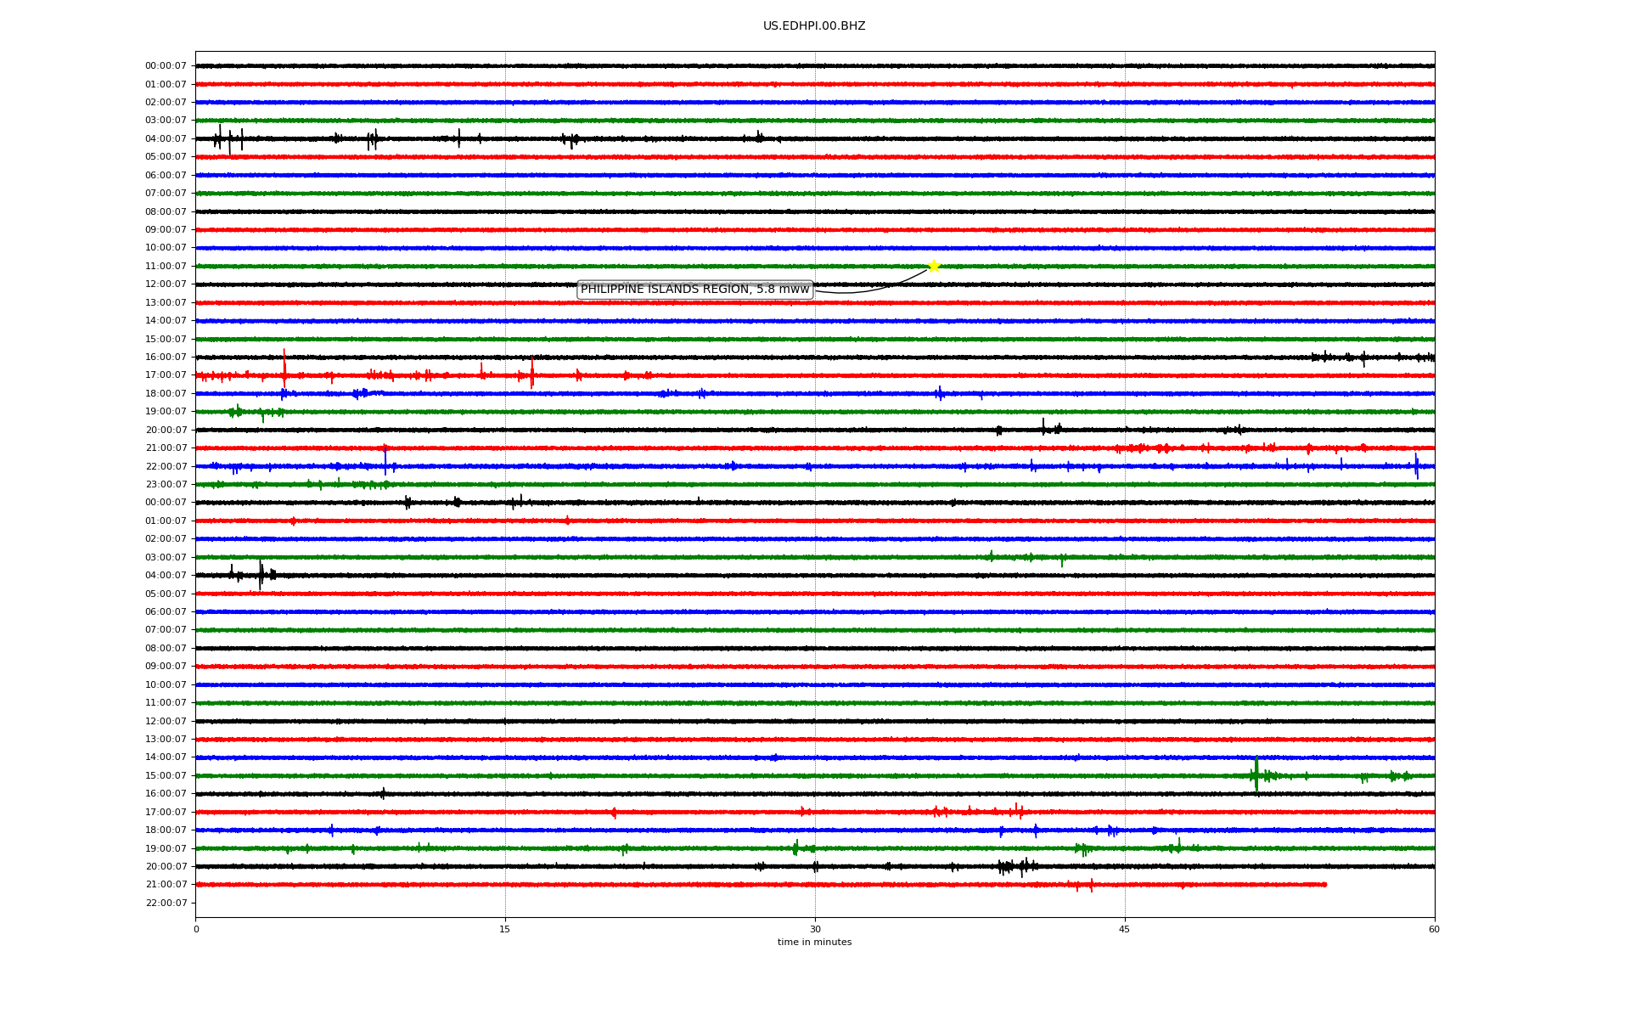Click the yellow earthquake star marker
This screenshot has height=1019, width=1630.
pos(934,266)
